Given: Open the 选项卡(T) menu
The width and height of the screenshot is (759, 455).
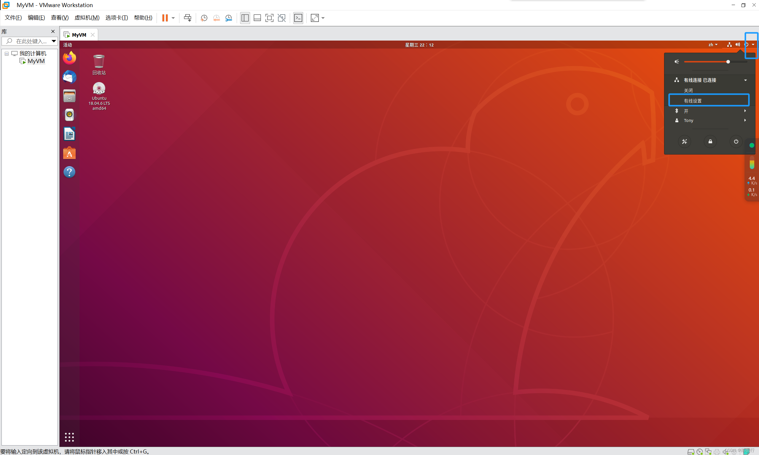Looking at the screenshot, I should 116,17.
